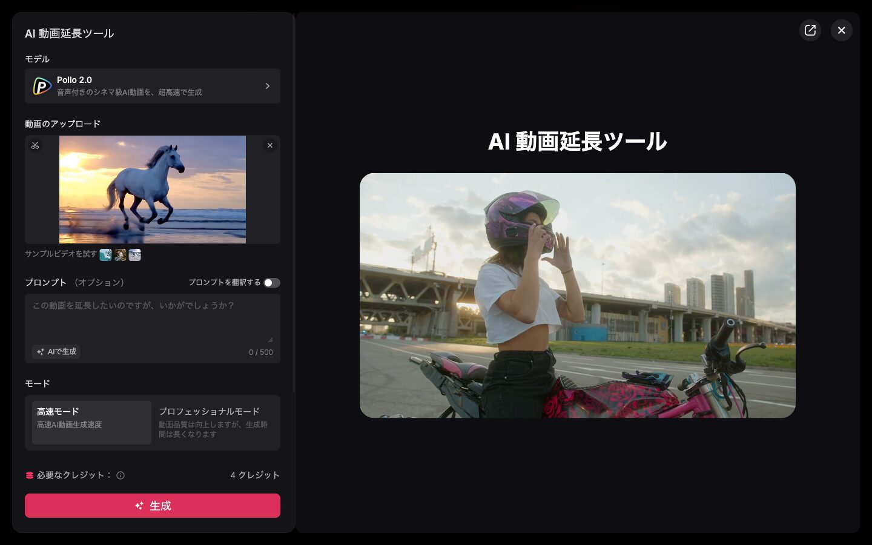The height and width of the screenshot is (545, 872).
Task: Click the 生成 button
Action: click(x=153, y=506)
